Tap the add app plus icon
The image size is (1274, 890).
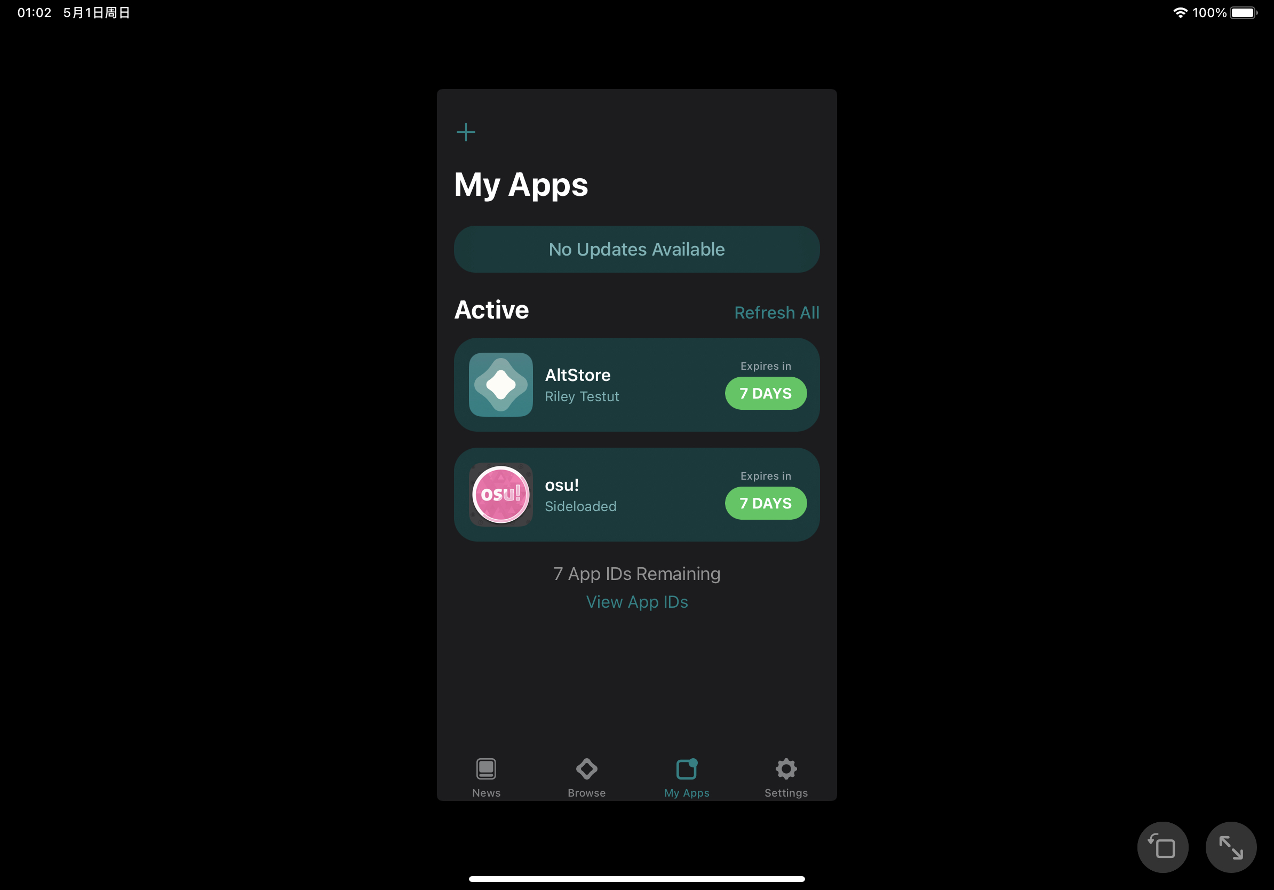466,133
